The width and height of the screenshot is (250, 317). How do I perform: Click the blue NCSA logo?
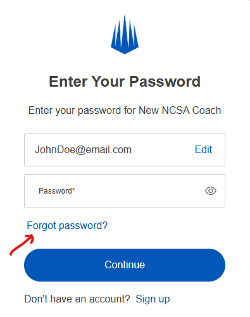coord(125,34)
